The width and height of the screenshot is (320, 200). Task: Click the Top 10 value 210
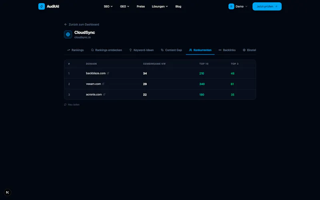tap(202, 74)
